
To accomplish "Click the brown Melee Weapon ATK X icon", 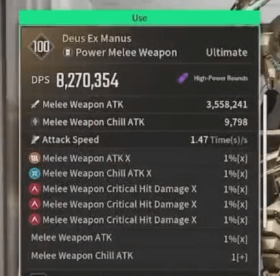I will [35, 158].
